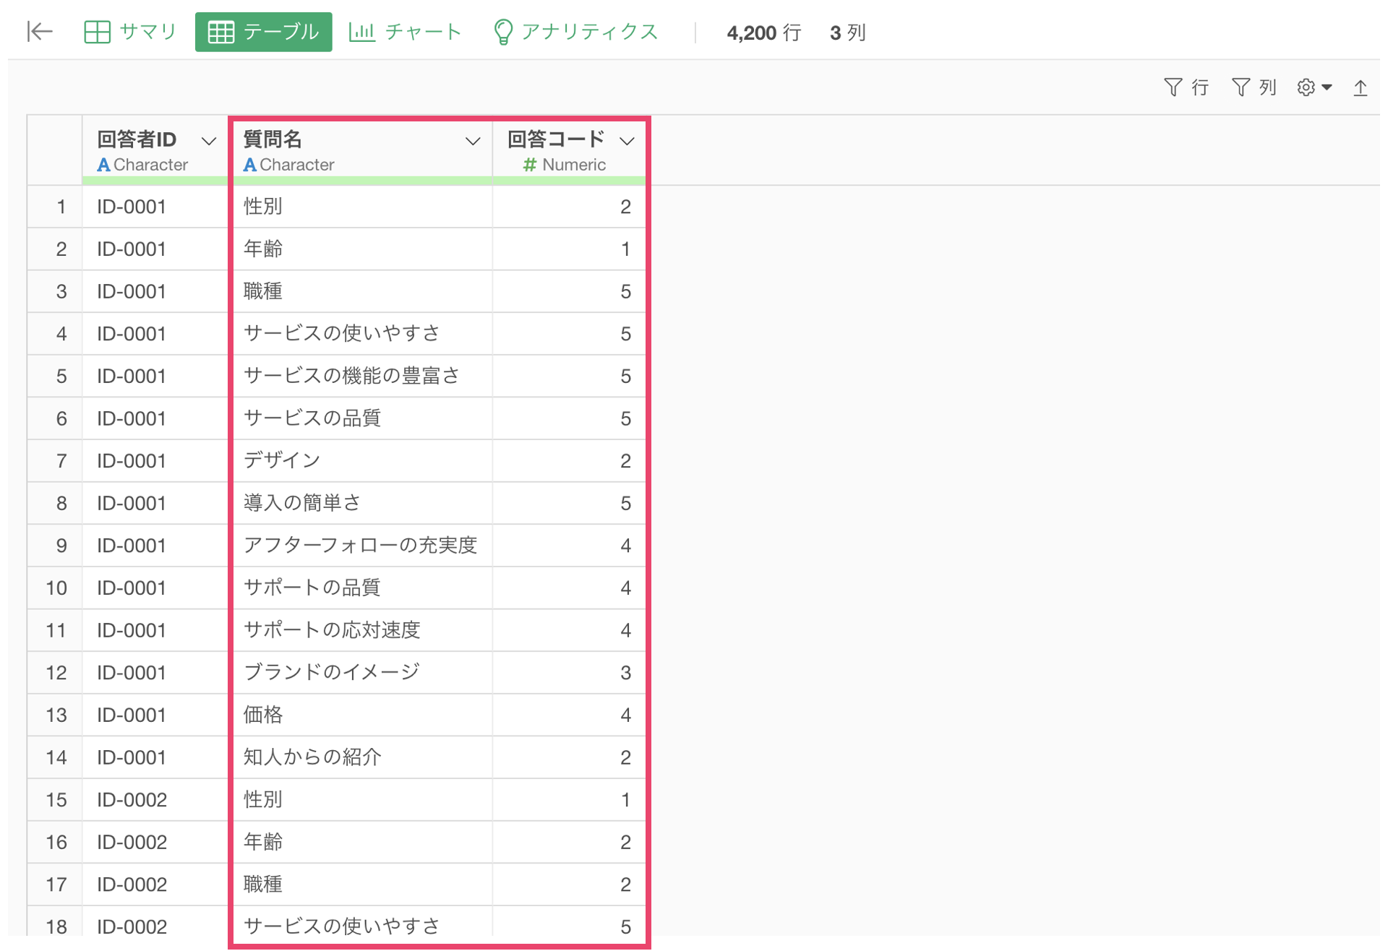Click 4,200 行 row count label

(763, 33)
